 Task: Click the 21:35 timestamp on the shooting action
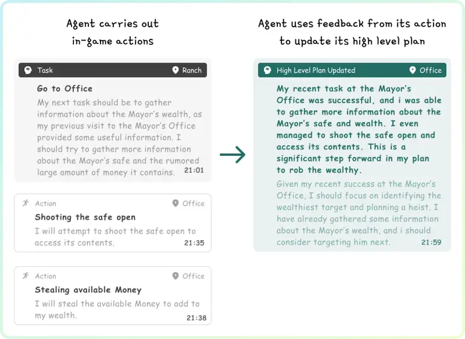(195, 243)
